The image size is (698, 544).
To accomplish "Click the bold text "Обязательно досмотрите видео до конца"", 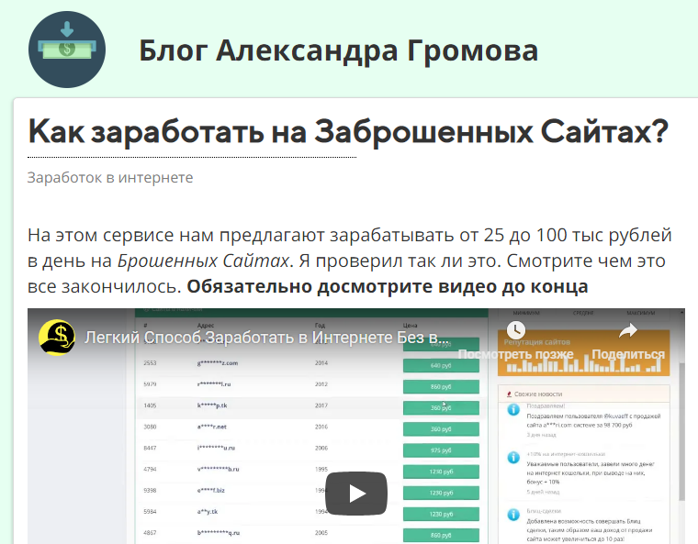I will [x=388, y=286].
